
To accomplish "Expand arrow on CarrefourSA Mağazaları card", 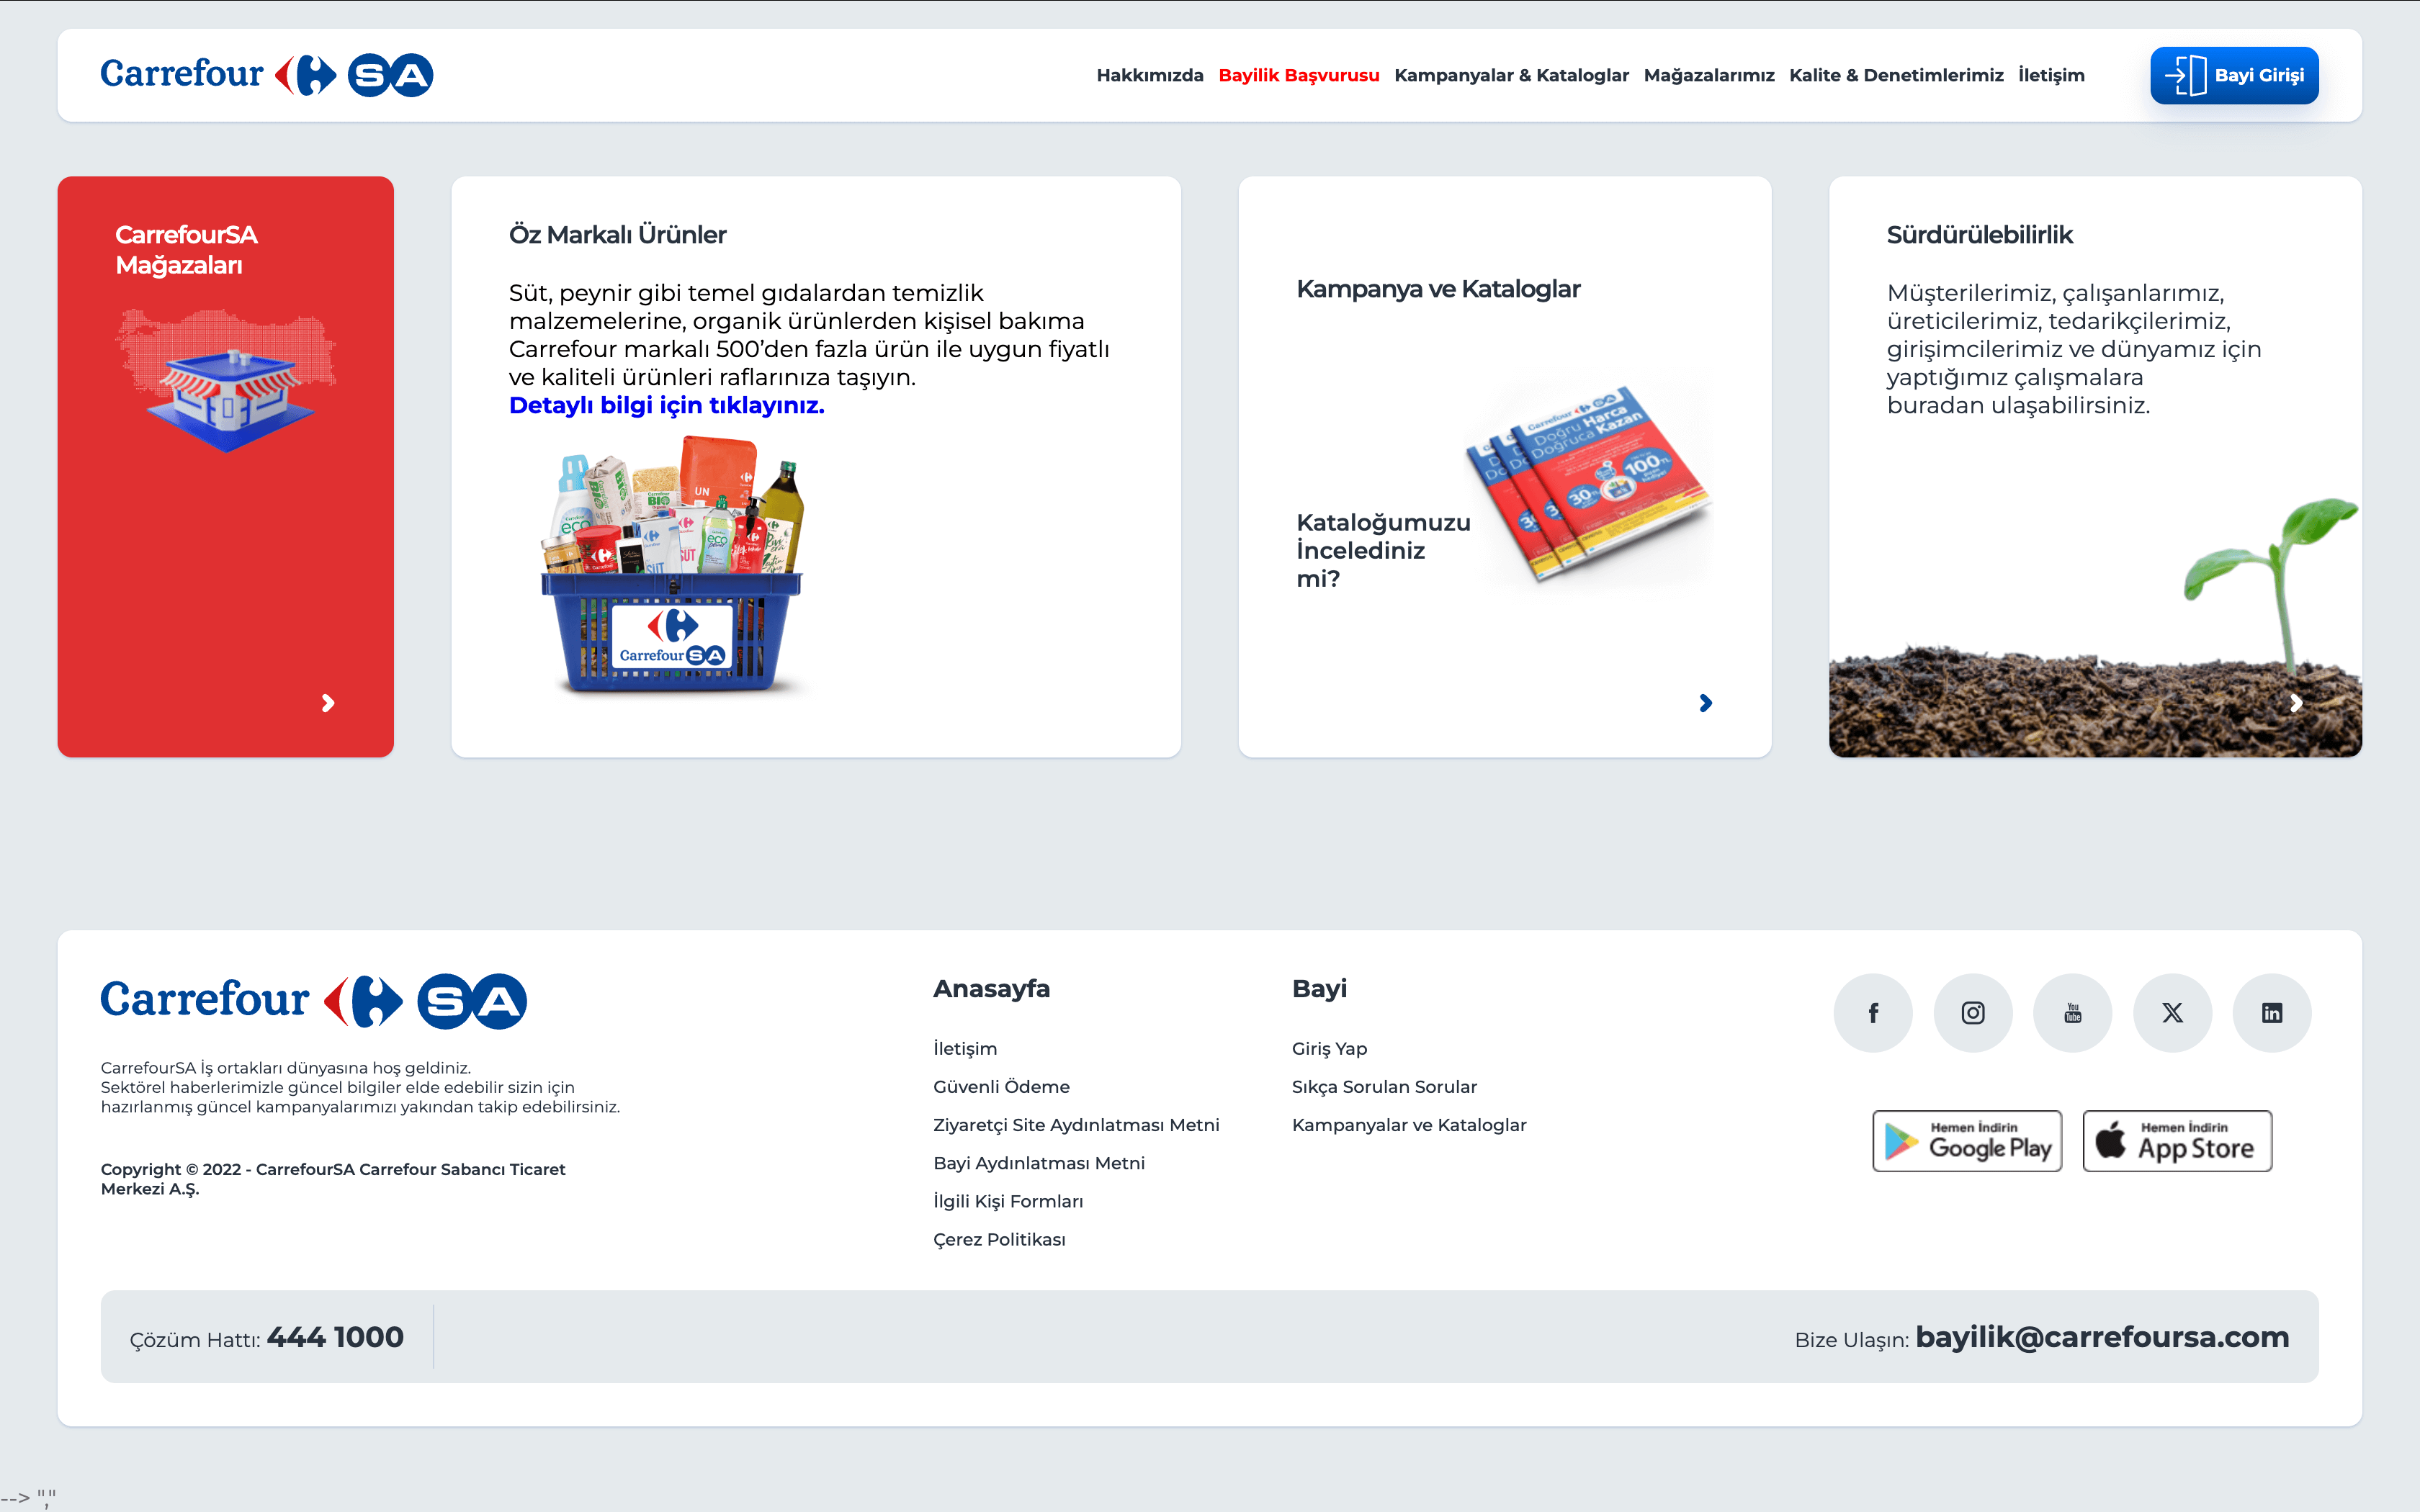I will [x=328, y=703].
